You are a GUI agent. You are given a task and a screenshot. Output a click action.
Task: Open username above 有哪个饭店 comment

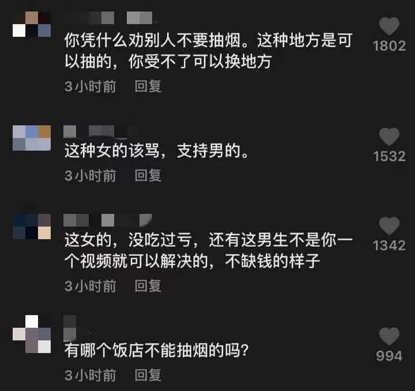coord(70,327)
